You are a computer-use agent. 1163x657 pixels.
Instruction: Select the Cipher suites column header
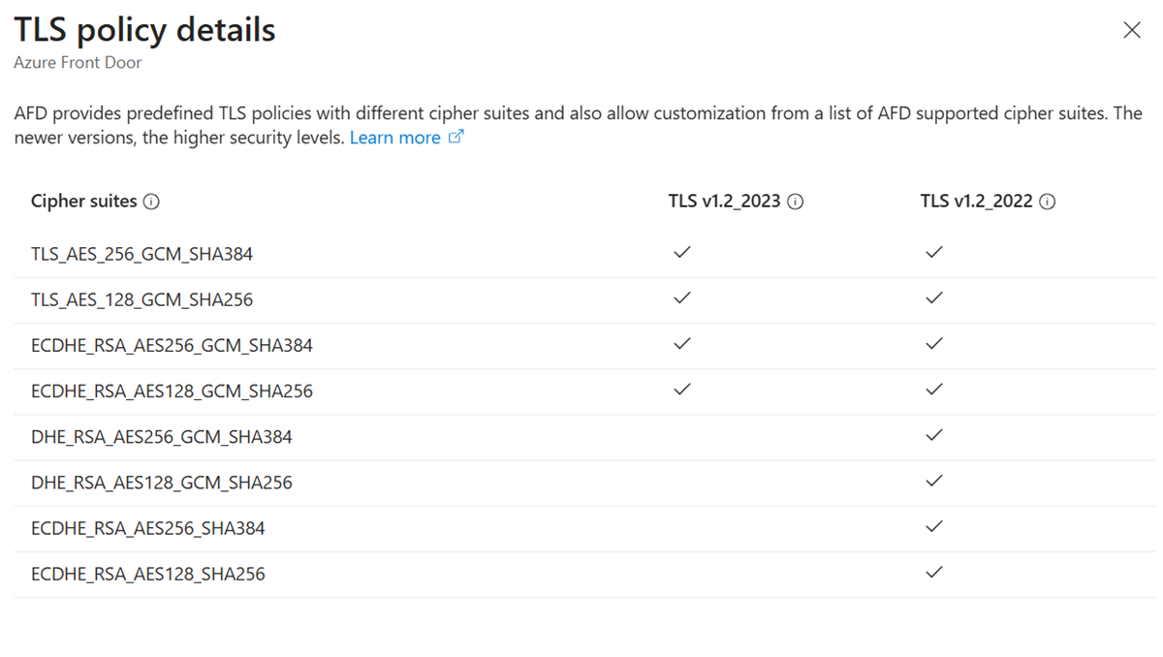(x=83, y=202)
